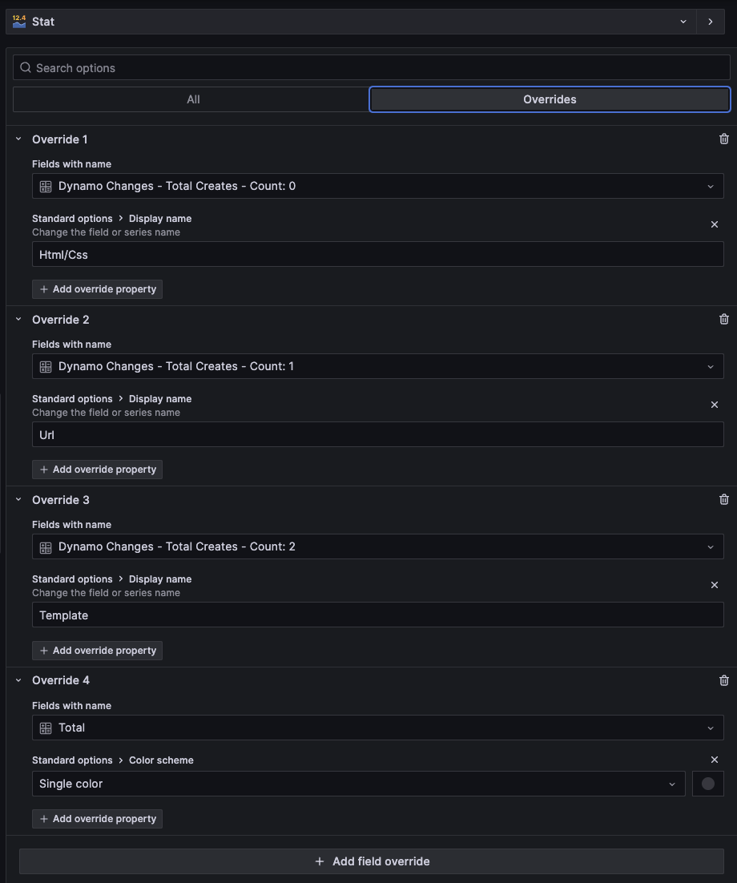Click the trash icon for Override 2
737x883 pixels.
pyautogui.click(x=724, y=319)
